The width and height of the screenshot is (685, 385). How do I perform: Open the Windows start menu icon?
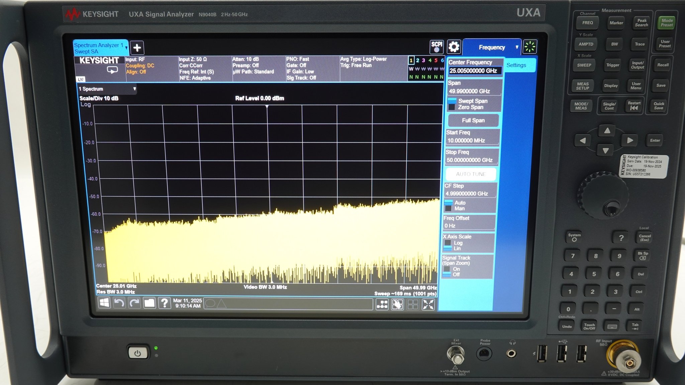click(104, 303)
